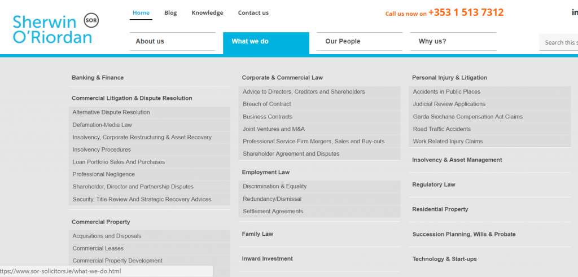Open Employment Law heading
The height and width of the screenshot is (277, 578).
pos(266,173)
